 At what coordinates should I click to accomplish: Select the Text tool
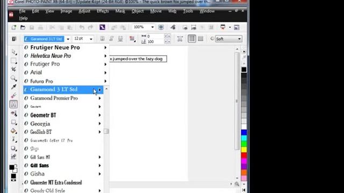point(13,105)
